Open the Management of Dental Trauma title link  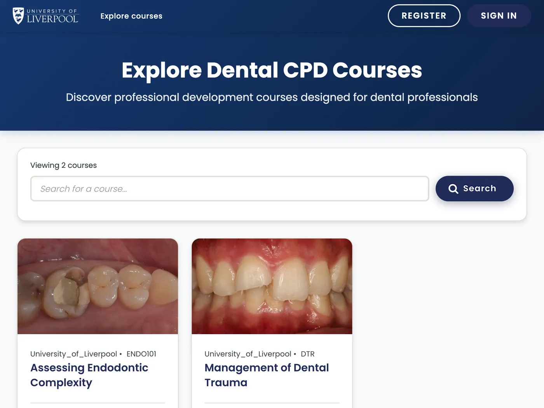[x=267, y=375]
